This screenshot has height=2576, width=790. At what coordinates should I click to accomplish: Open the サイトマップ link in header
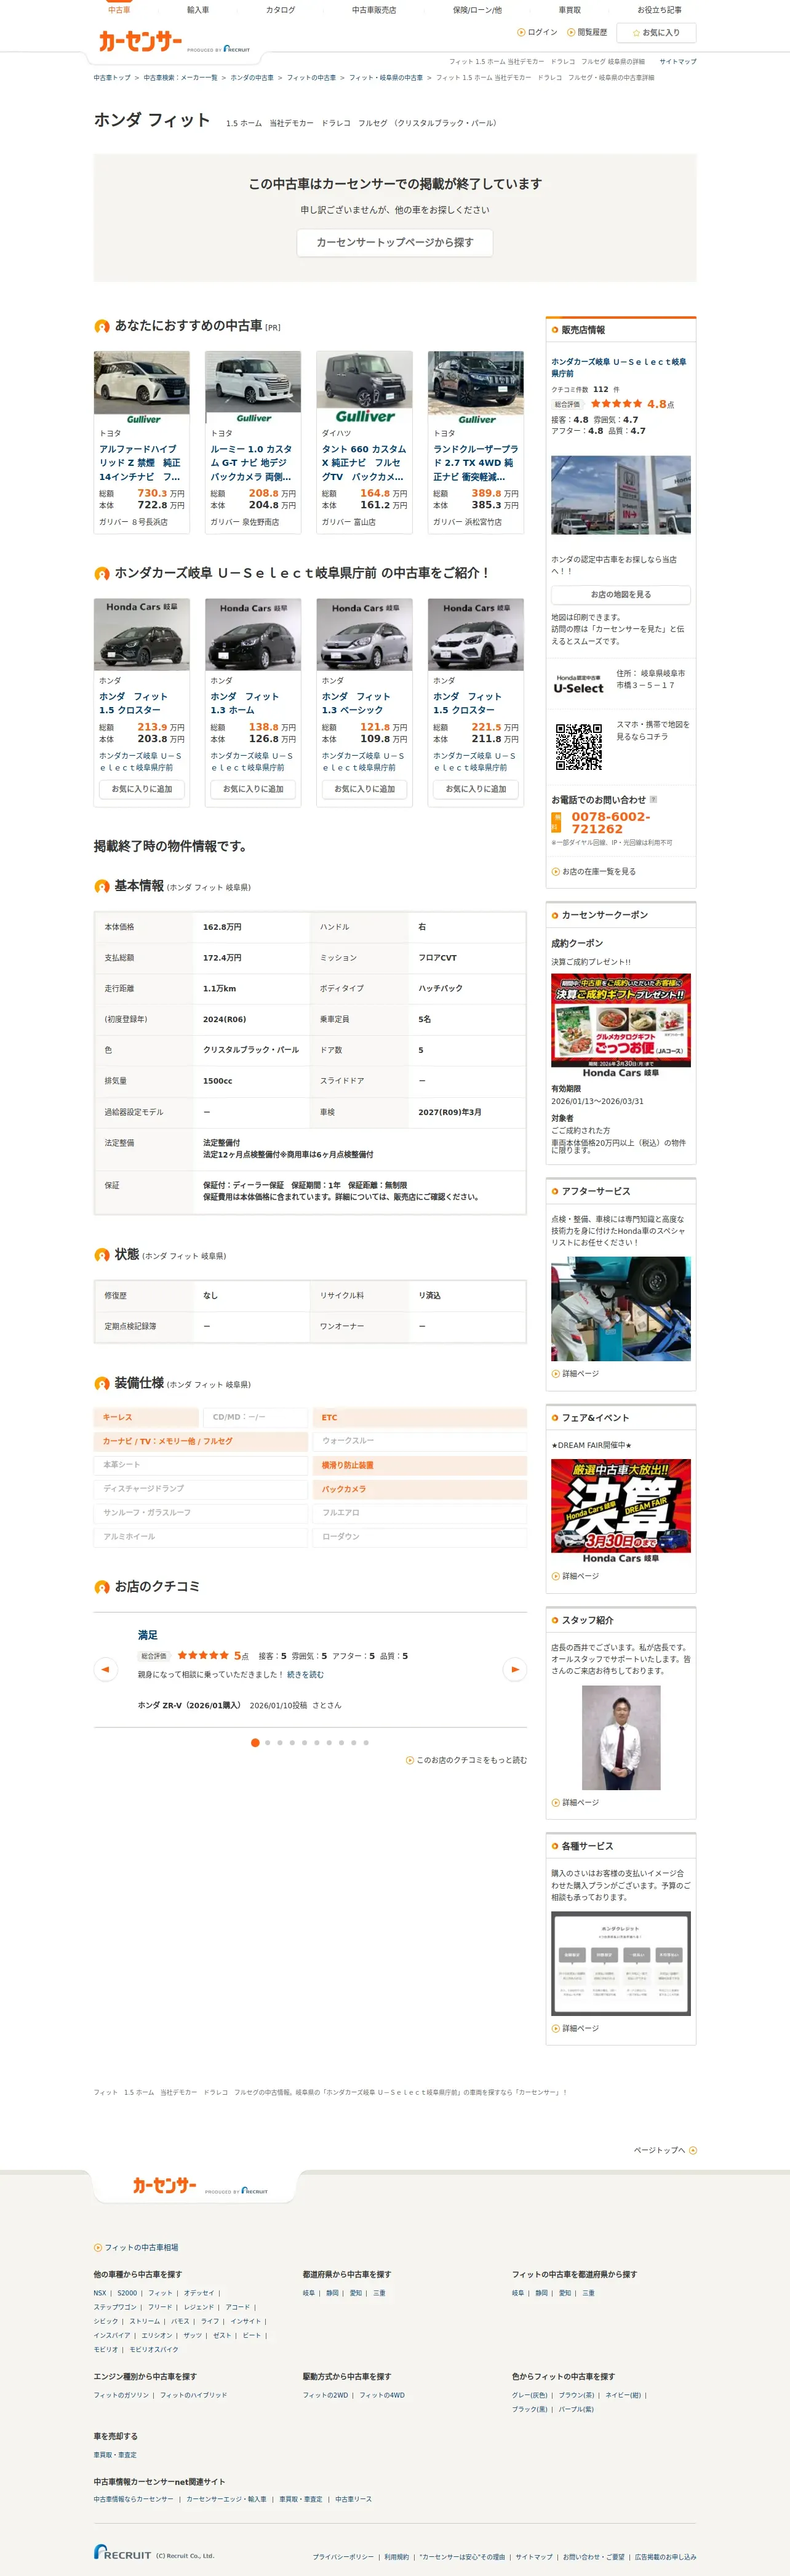[x=677, y=62]
